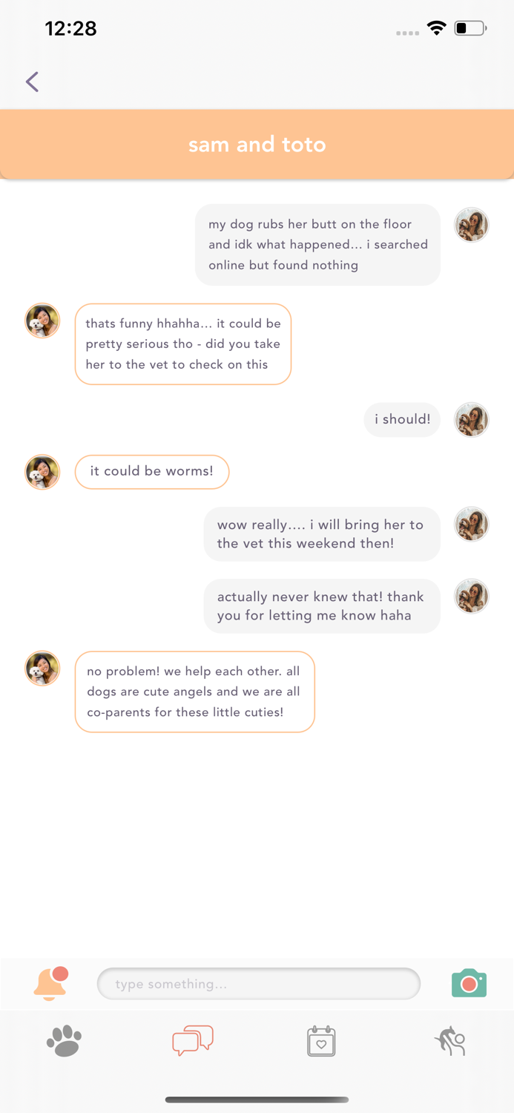This screenshot has height=1113, width=514.
Task: Switch to the chat bubbles tab
Action: [x=193, y=1040]
